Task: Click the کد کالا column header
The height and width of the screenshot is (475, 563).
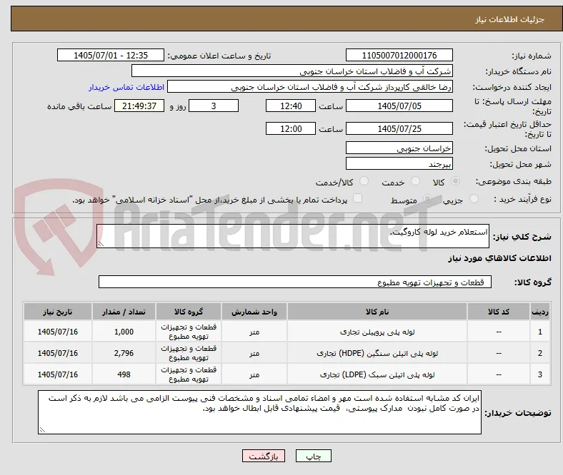Action: 499,312
